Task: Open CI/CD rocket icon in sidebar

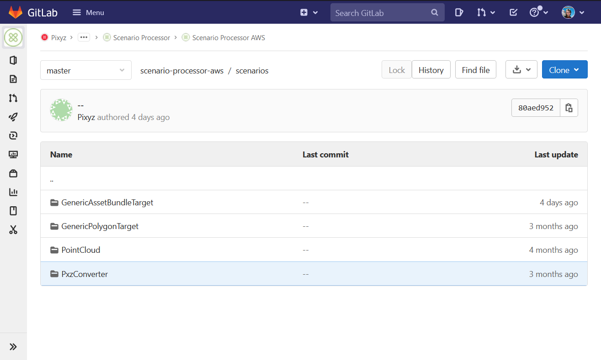Action: tap(13, 117)
